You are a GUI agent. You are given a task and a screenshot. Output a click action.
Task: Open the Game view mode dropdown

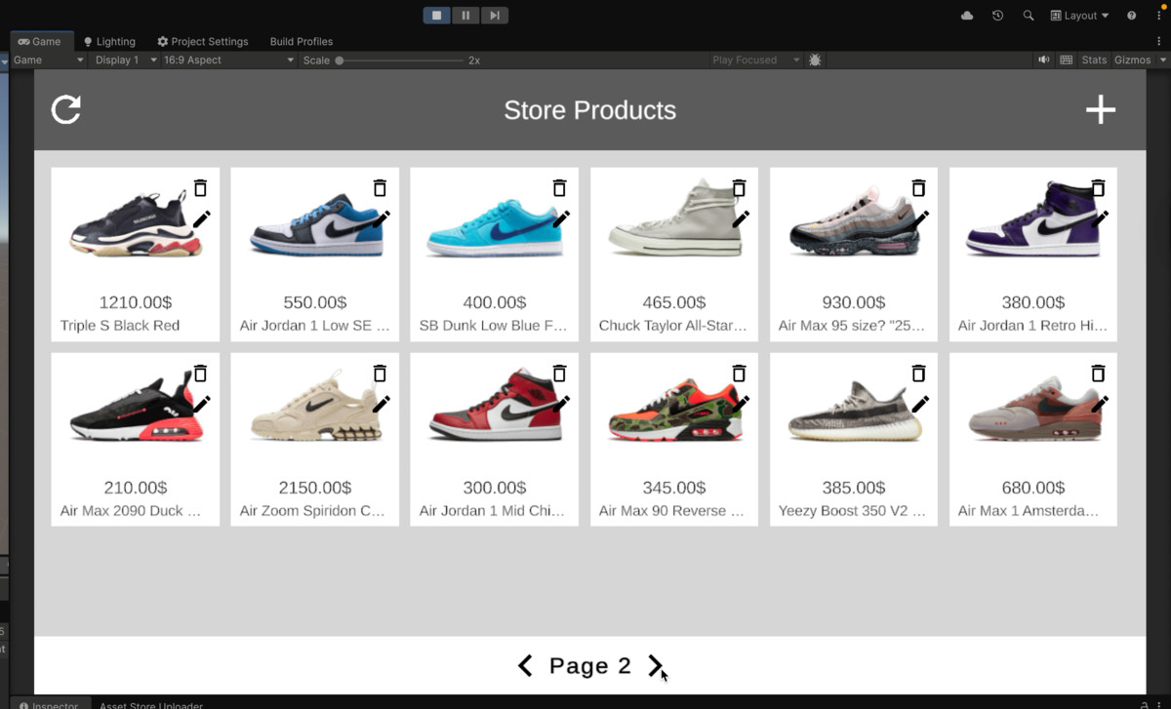coord(47,59)
